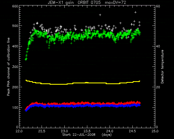Click the plot title 'JEM-X1 gain ORBIT 0705'
This screenshot has height=139, width=174.
[x=74, y=2]
